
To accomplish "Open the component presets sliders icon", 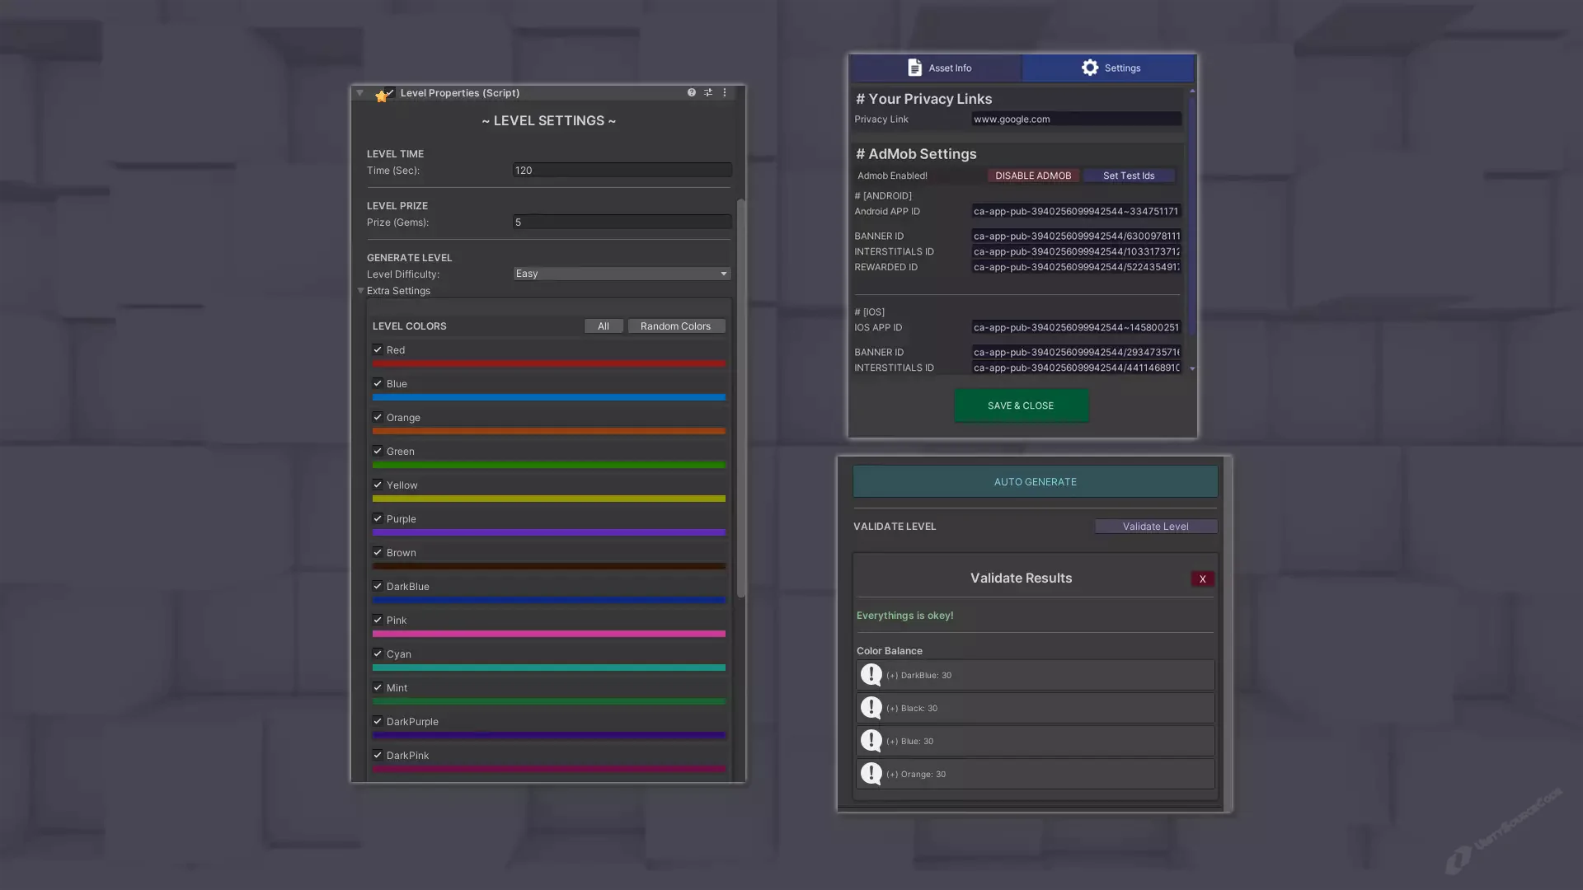I will 708,92.
